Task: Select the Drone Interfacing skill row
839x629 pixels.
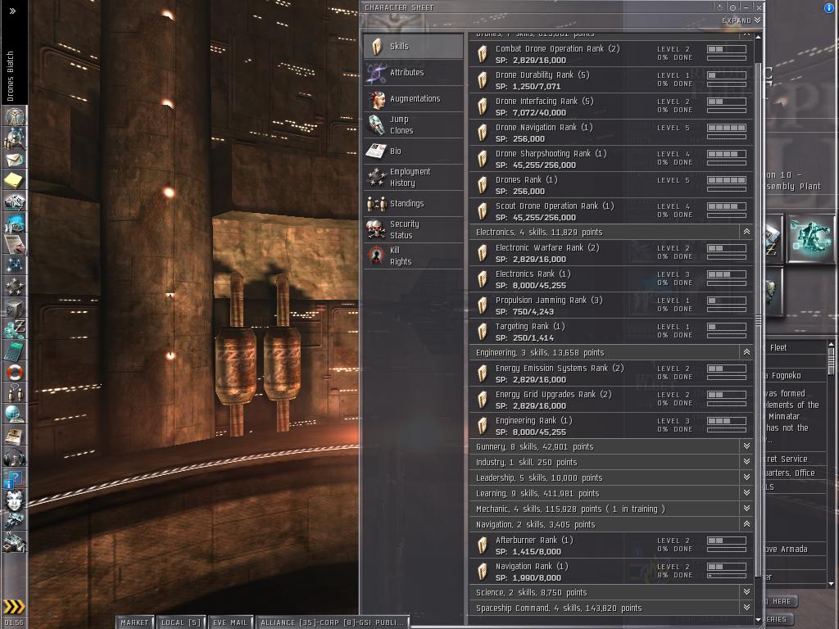Action: point(611,106)
